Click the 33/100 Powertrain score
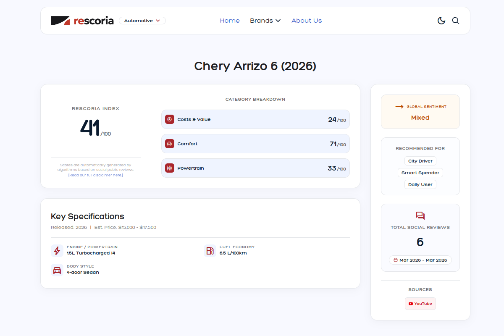 pos(337,168)
